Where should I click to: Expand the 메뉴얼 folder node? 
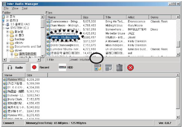(7, 32)
